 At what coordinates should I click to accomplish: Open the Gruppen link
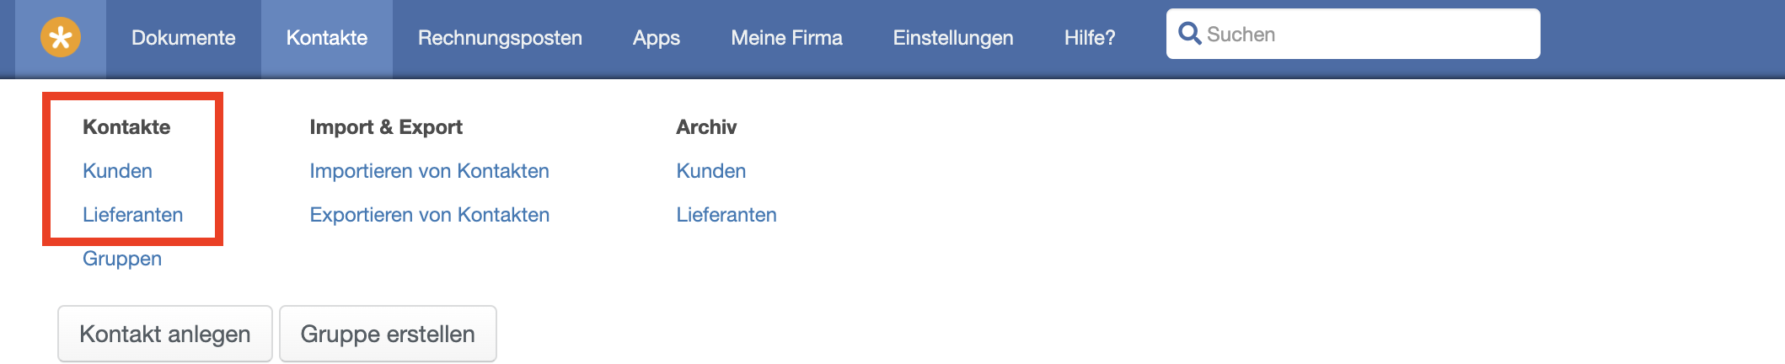122,259
